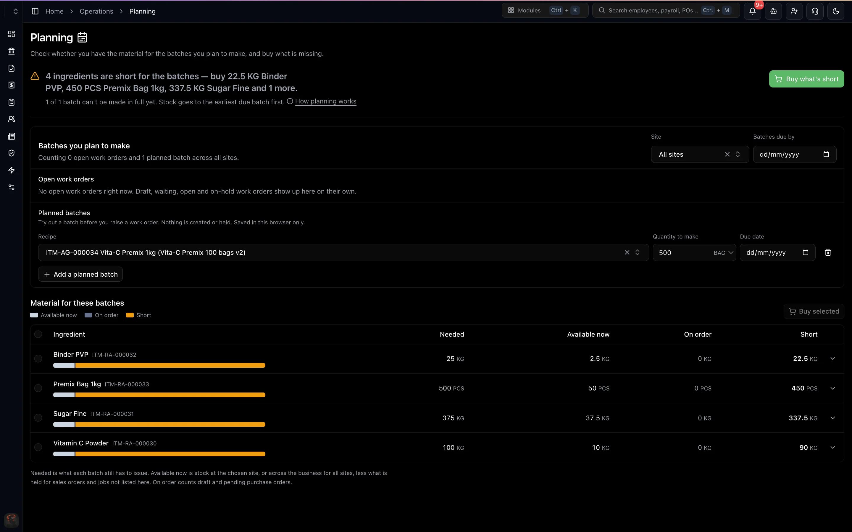Clear the selected Vita-C Premix recipe

tap(627, 252)
